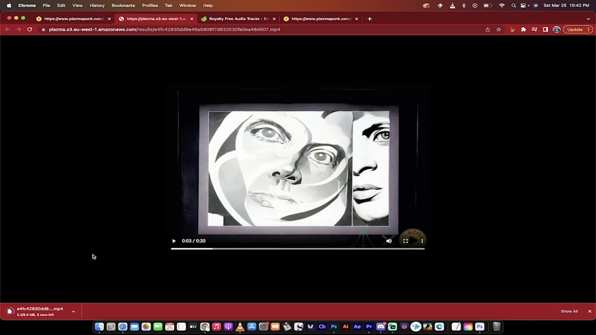Open Calendar from the Dock

(169, 327)
